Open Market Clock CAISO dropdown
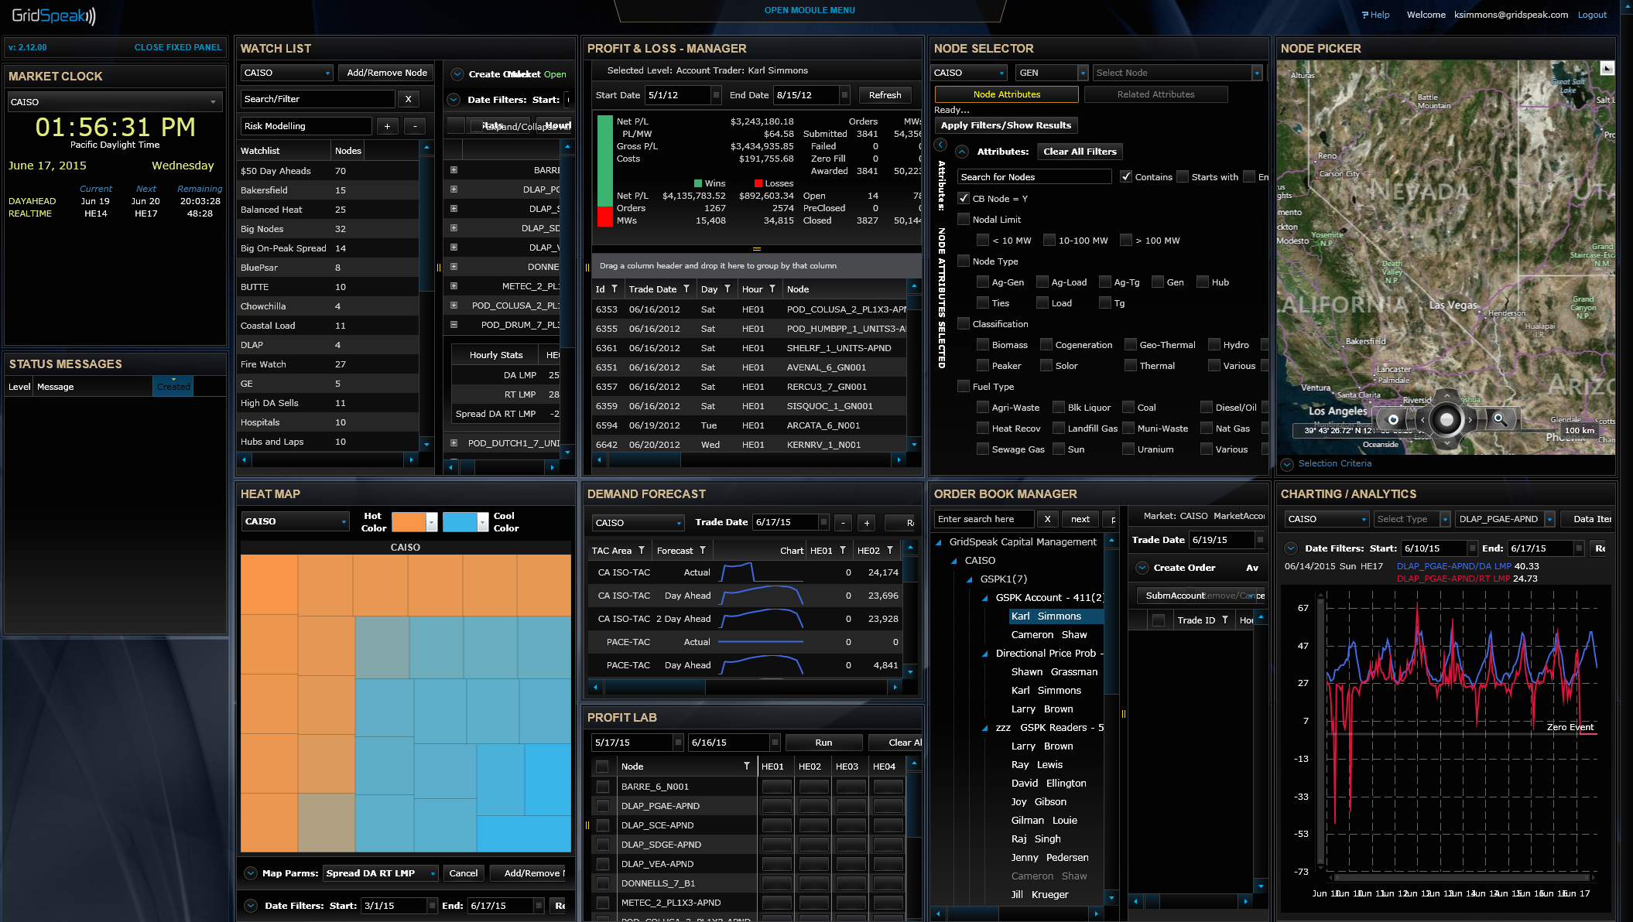The height and width of the screenshot is (922, 1633). pos(213,102)
